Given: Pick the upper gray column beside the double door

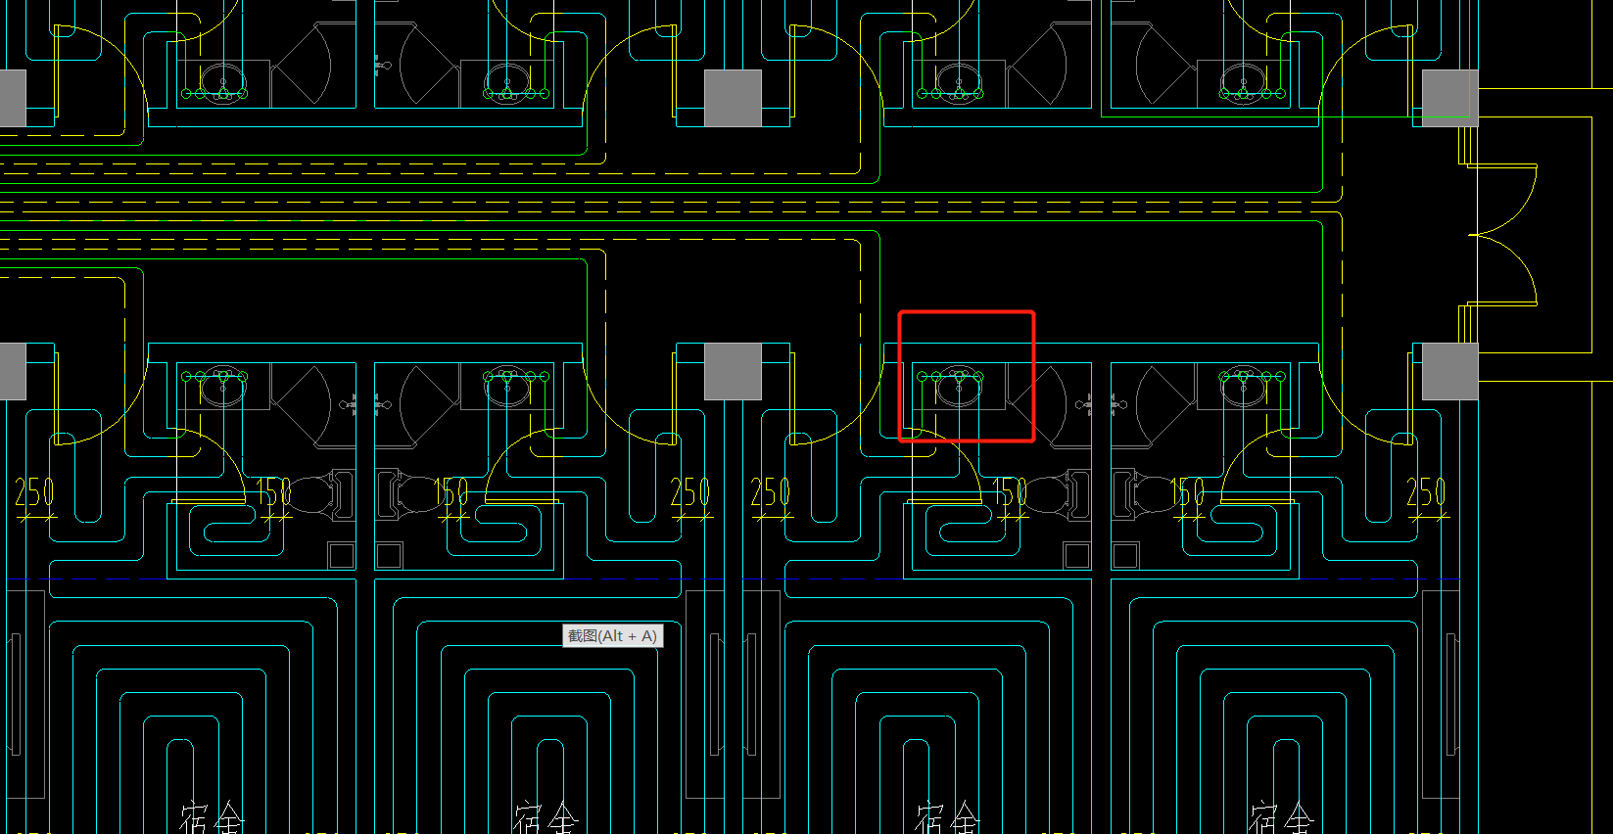Looking at the screenshot, I should pos(1449,98).
